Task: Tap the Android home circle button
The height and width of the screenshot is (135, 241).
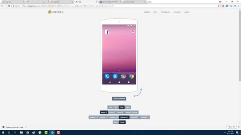Action: point(119,82)
